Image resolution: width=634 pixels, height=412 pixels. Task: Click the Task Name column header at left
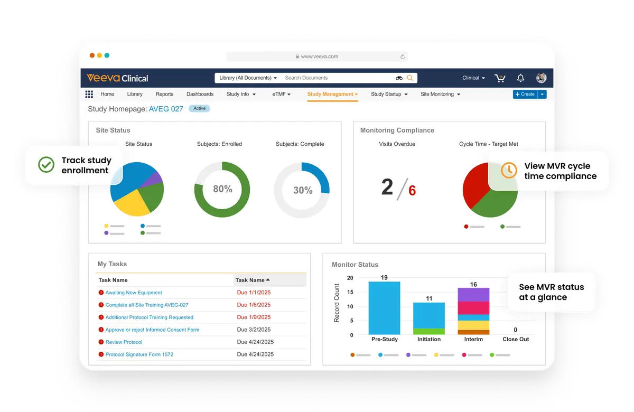click(x=113, y=280)
